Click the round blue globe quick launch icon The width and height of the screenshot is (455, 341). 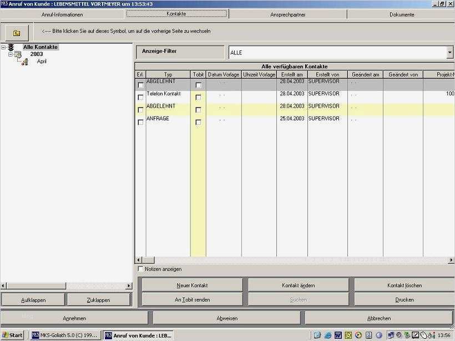(x=379, y=335)
